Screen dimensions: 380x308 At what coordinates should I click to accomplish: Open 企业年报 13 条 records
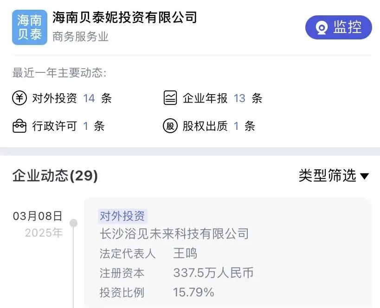(213, 98)
